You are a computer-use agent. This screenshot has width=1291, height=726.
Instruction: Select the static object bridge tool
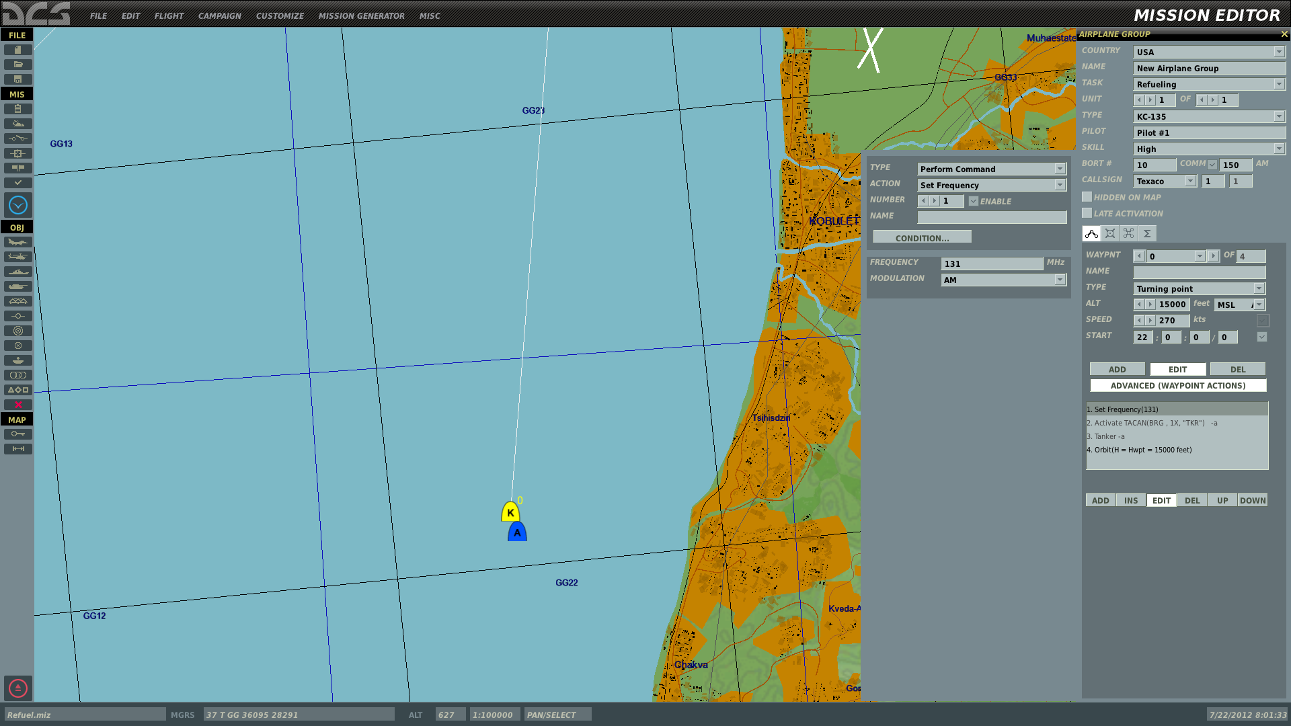[x=17, y=301]
